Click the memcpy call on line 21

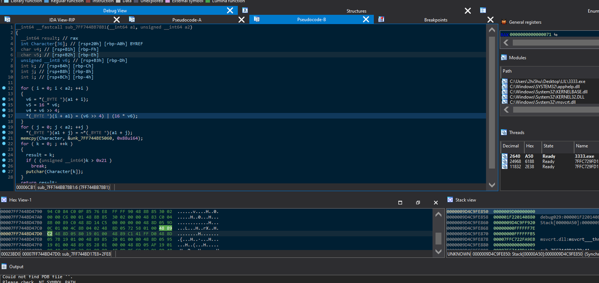(81, 138)
